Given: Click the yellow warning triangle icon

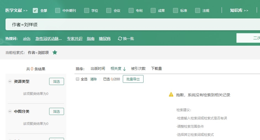Looking at the screenshot, I should point(171,95).
